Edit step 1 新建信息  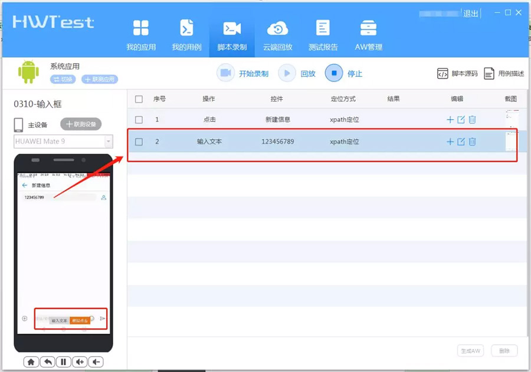pyautogui.click(x=461, y=120)
